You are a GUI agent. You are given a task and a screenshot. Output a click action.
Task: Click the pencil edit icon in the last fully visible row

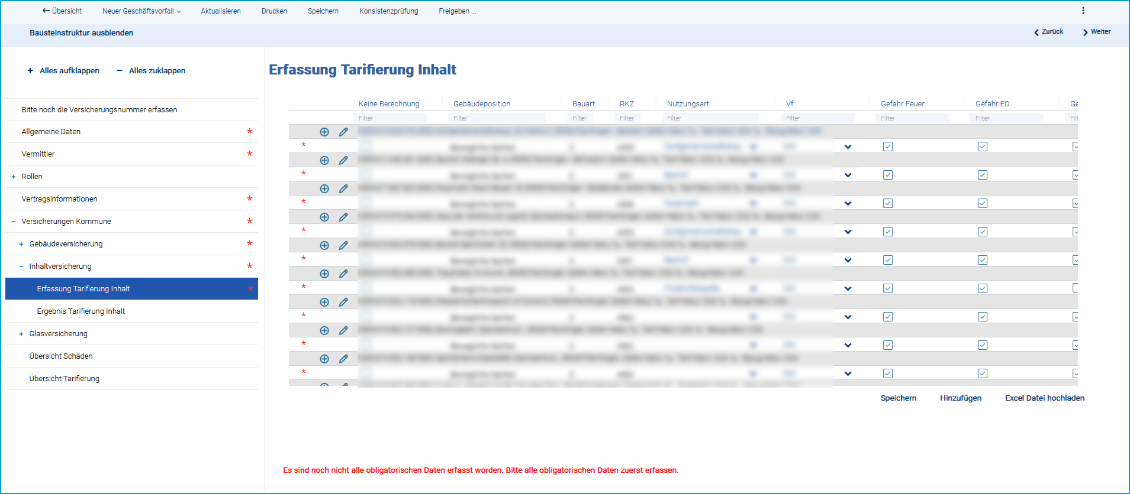pyautogui.click(x=343, y=359)
